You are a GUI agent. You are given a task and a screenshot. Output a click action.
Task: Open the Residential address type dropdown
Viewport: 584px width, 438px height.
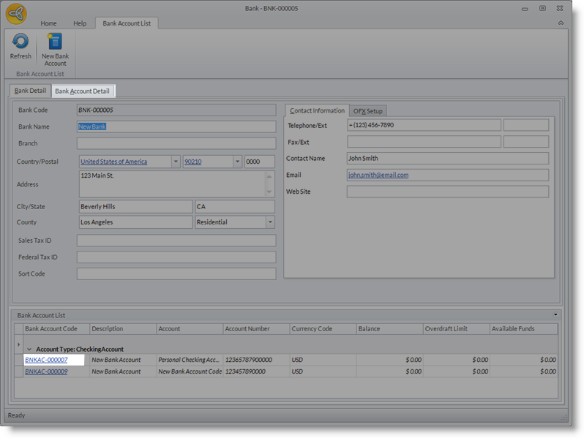270,222
